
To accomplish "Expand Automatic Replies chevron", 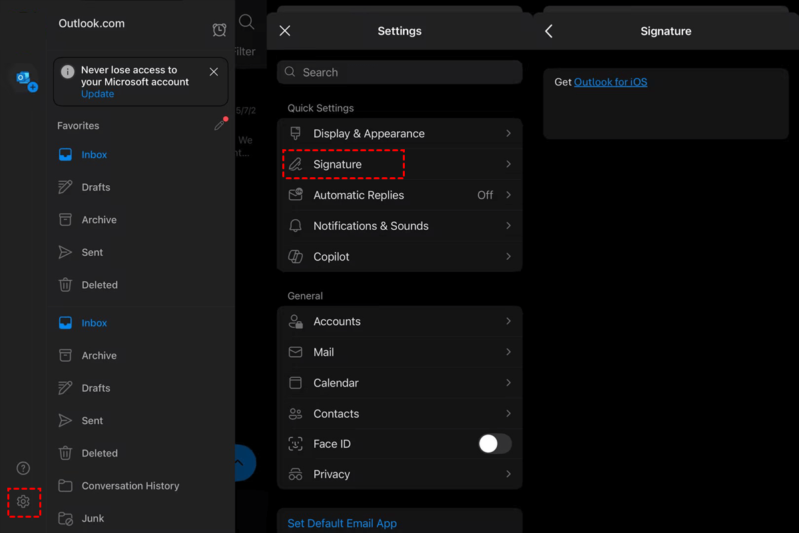I will 508,195.
